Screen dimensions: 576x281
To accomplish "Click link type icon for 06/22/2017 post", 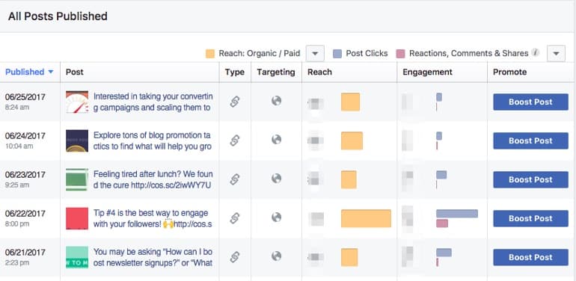I will click(235, 218).
